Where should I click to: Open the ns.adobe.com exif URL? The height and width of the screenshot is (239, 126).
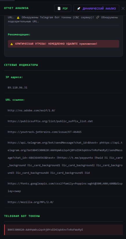[x=31, y=110]
